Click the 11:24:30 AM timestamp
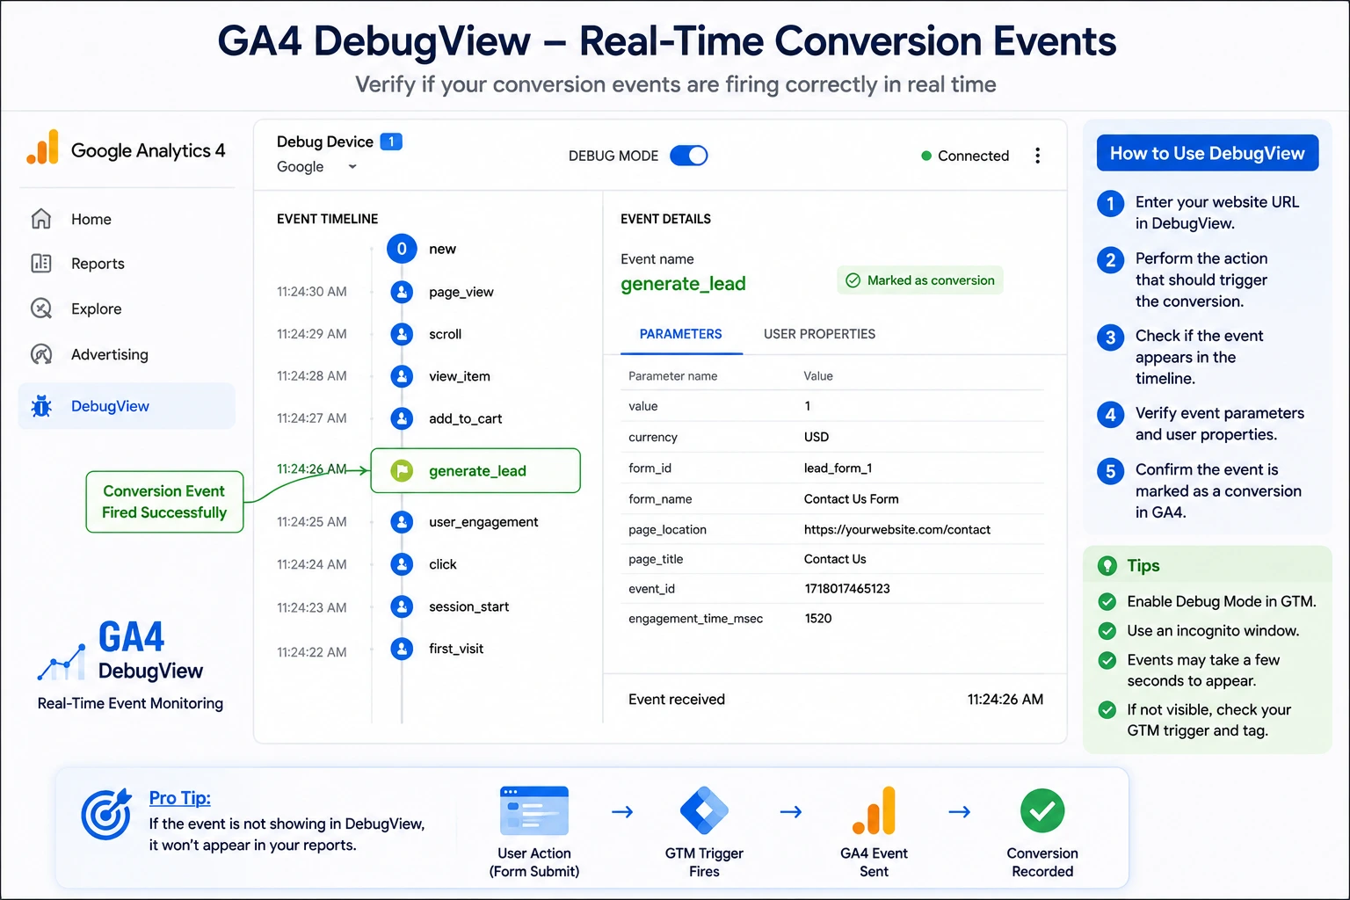 pos(312,292)
